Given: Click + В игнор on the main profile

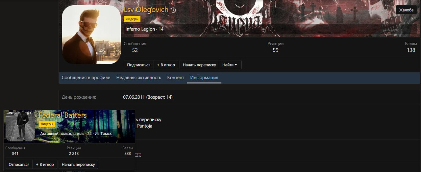Looking at the screenshot, I should coord(166,65).
